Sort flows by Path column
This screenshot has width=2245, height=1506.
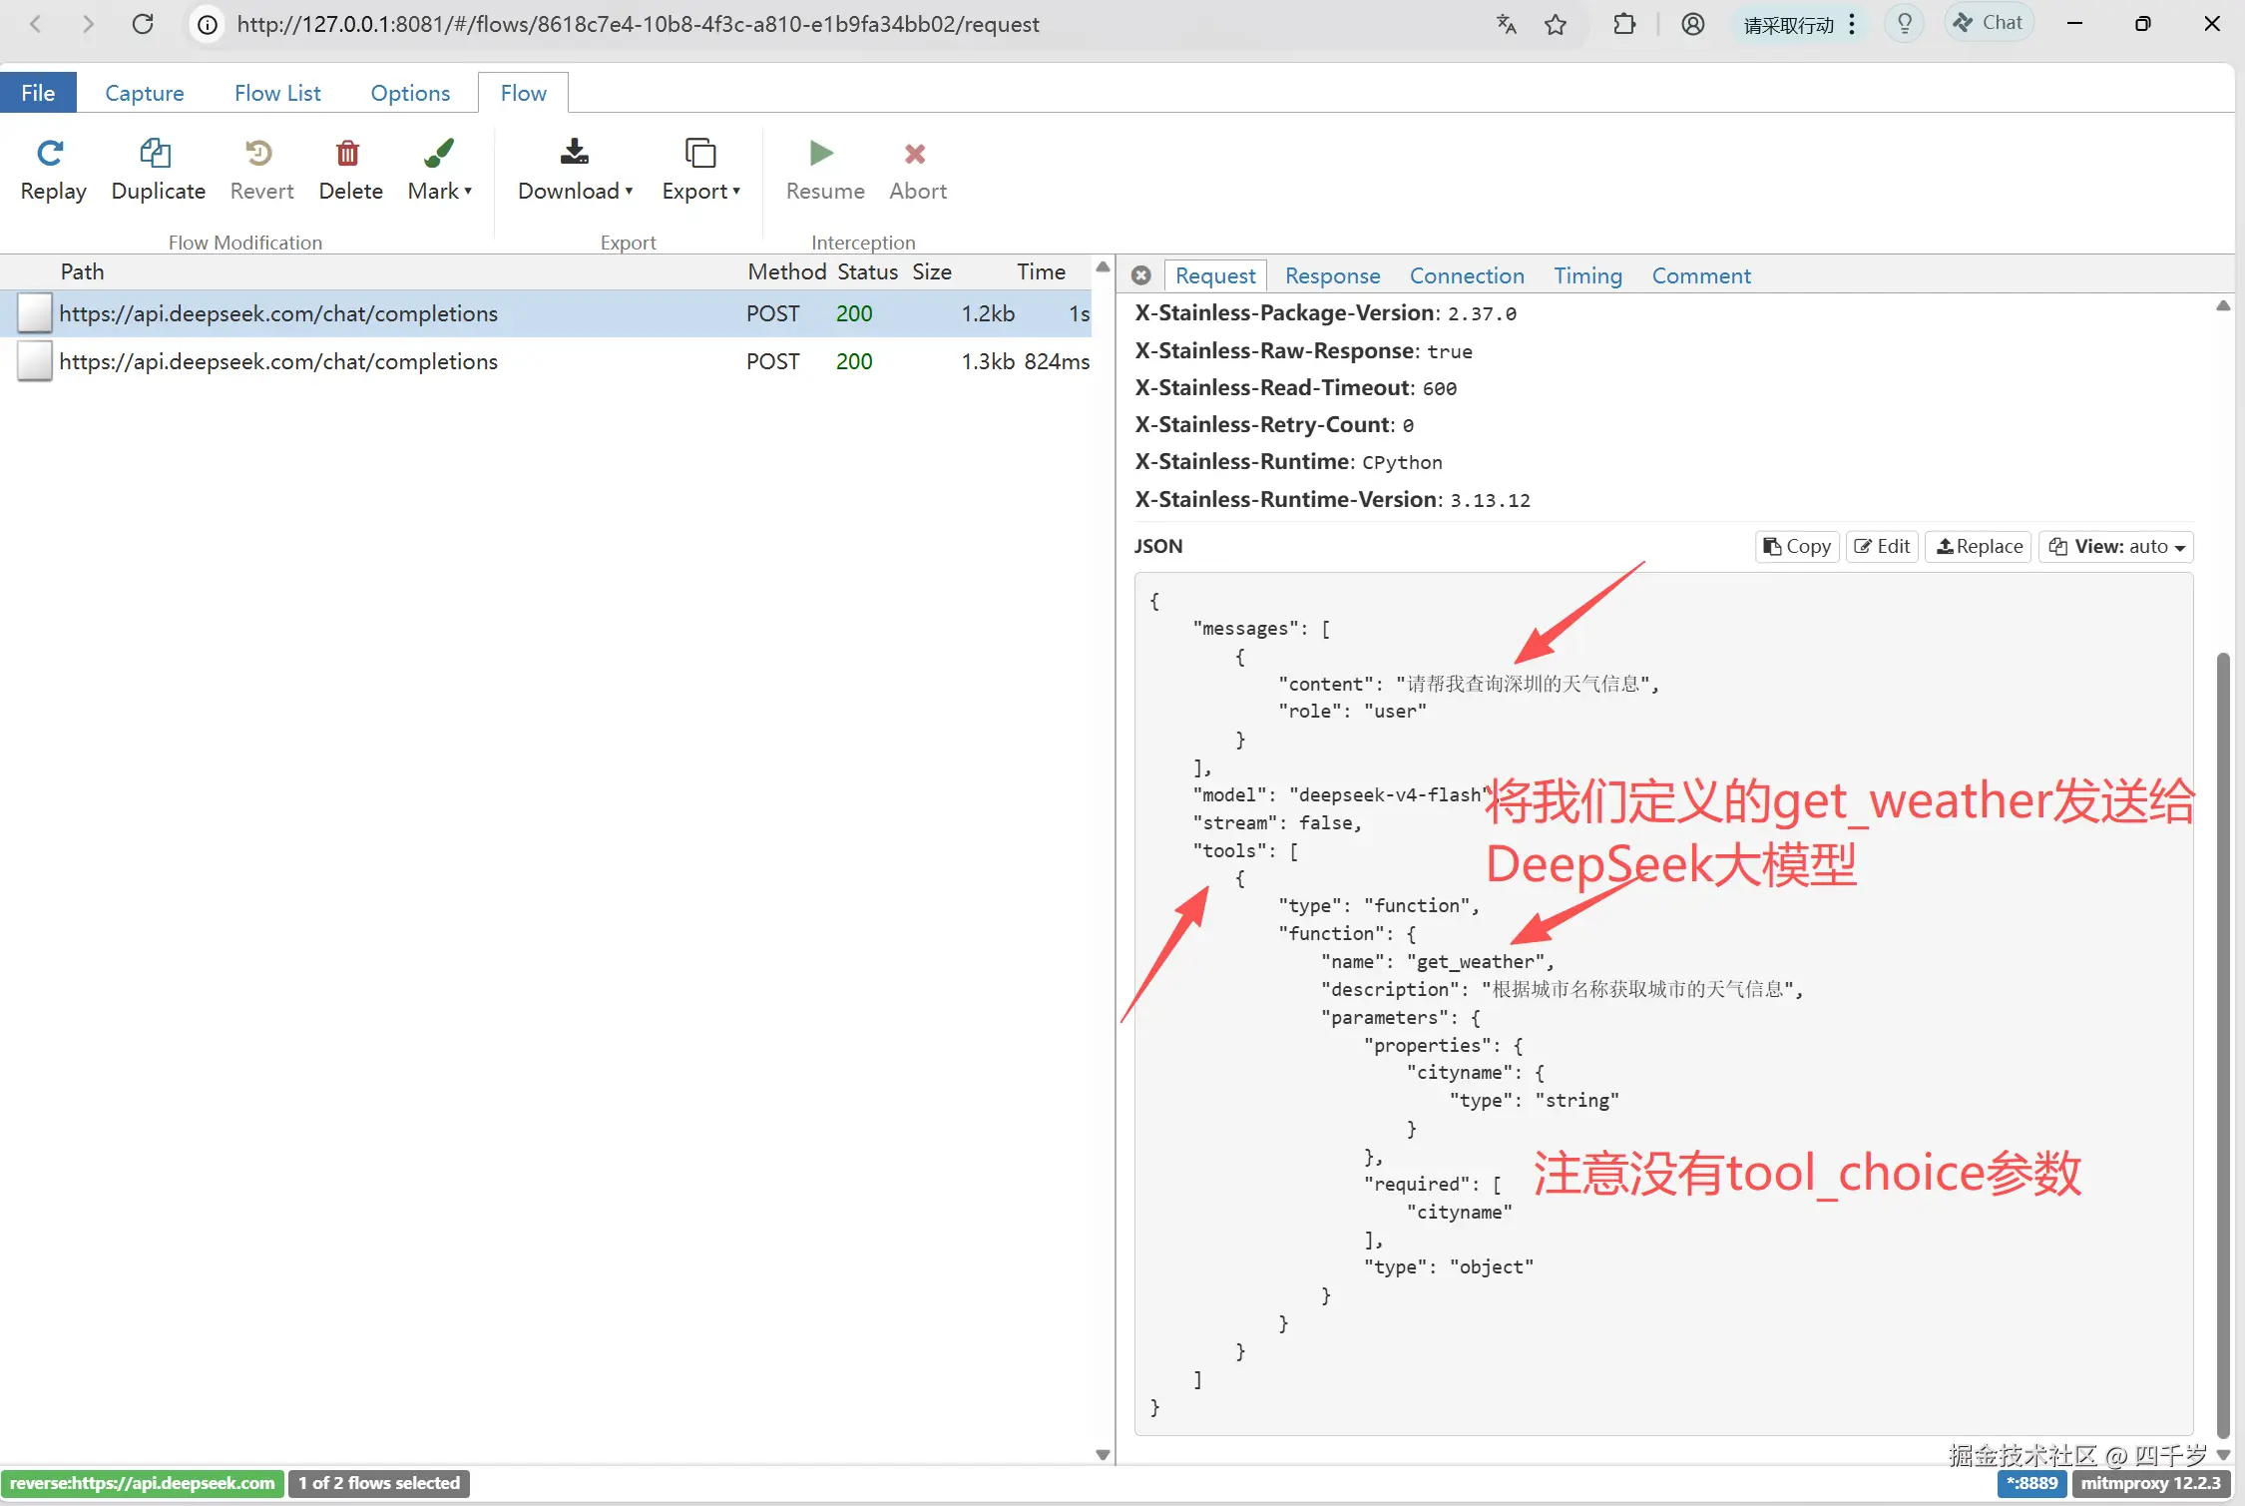[x=82, y=271]
